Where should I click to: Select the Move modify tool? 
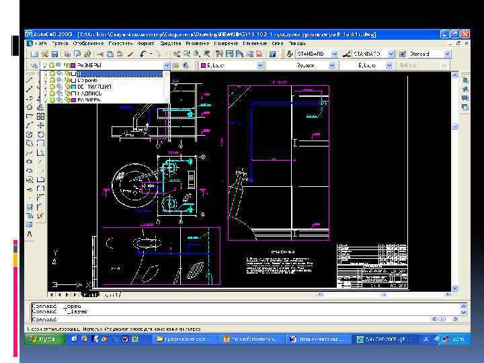click(x=41, y=125)
